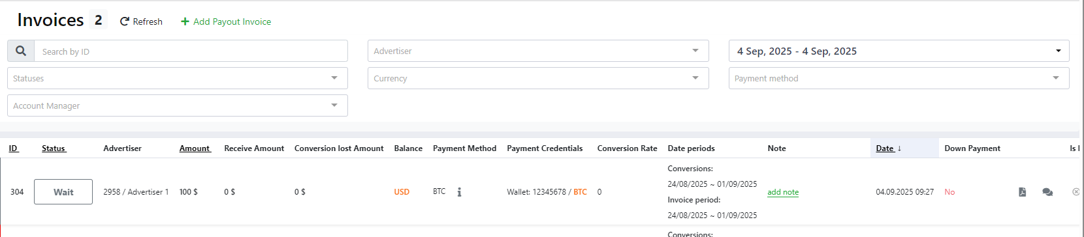The width and height of the screenshot is (1084, 237).
Task: Open the Account Manager dropdown
Action: click(x=178, y=105)
